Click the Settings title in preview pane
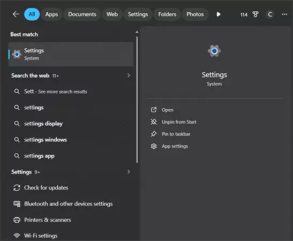The image size is (293, 241). pos(214,75)
